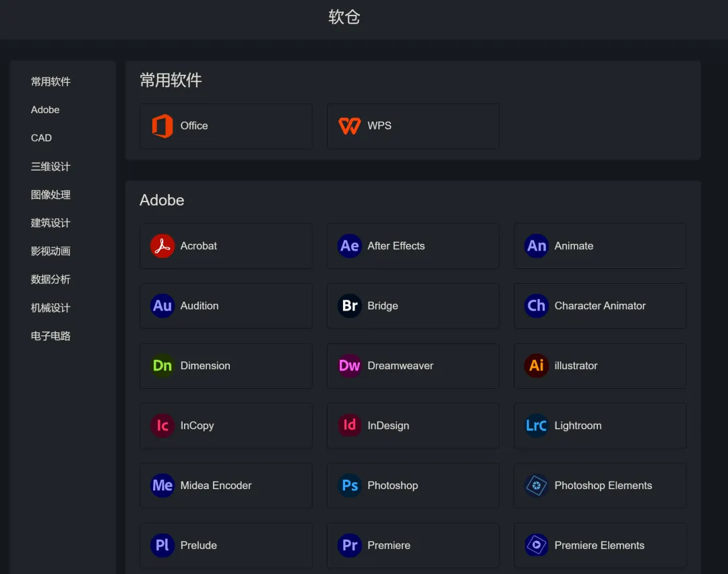The image size is (728, 574).
Task: Open the Office text link
Action: click(x=194, y=126)
